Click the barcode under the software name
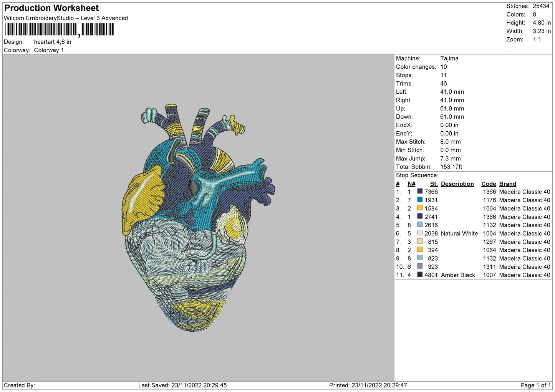Viewport: 555px width, 392px height. point(60,30)
